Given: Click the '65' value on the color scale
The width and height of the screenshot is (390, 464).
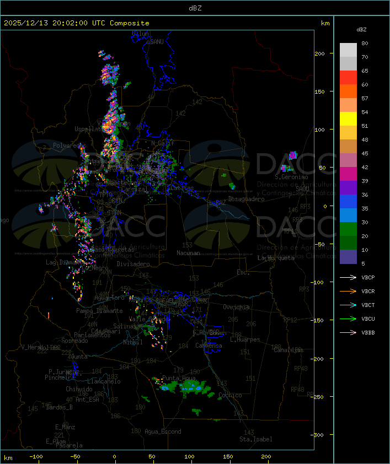Looking at the screenshot, I should (x=365, y=71).
